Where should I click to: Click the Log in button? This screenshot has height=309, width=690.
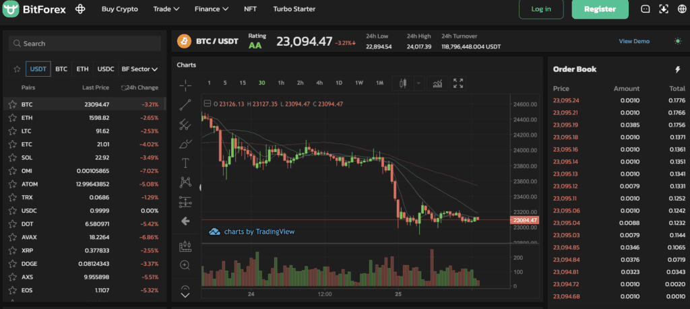click(x=541, y=9)
